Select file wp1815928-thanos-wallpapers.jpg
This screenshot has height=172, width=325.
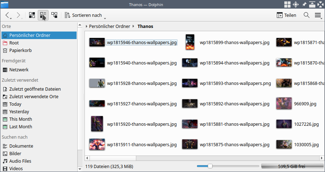click(133, 83)
